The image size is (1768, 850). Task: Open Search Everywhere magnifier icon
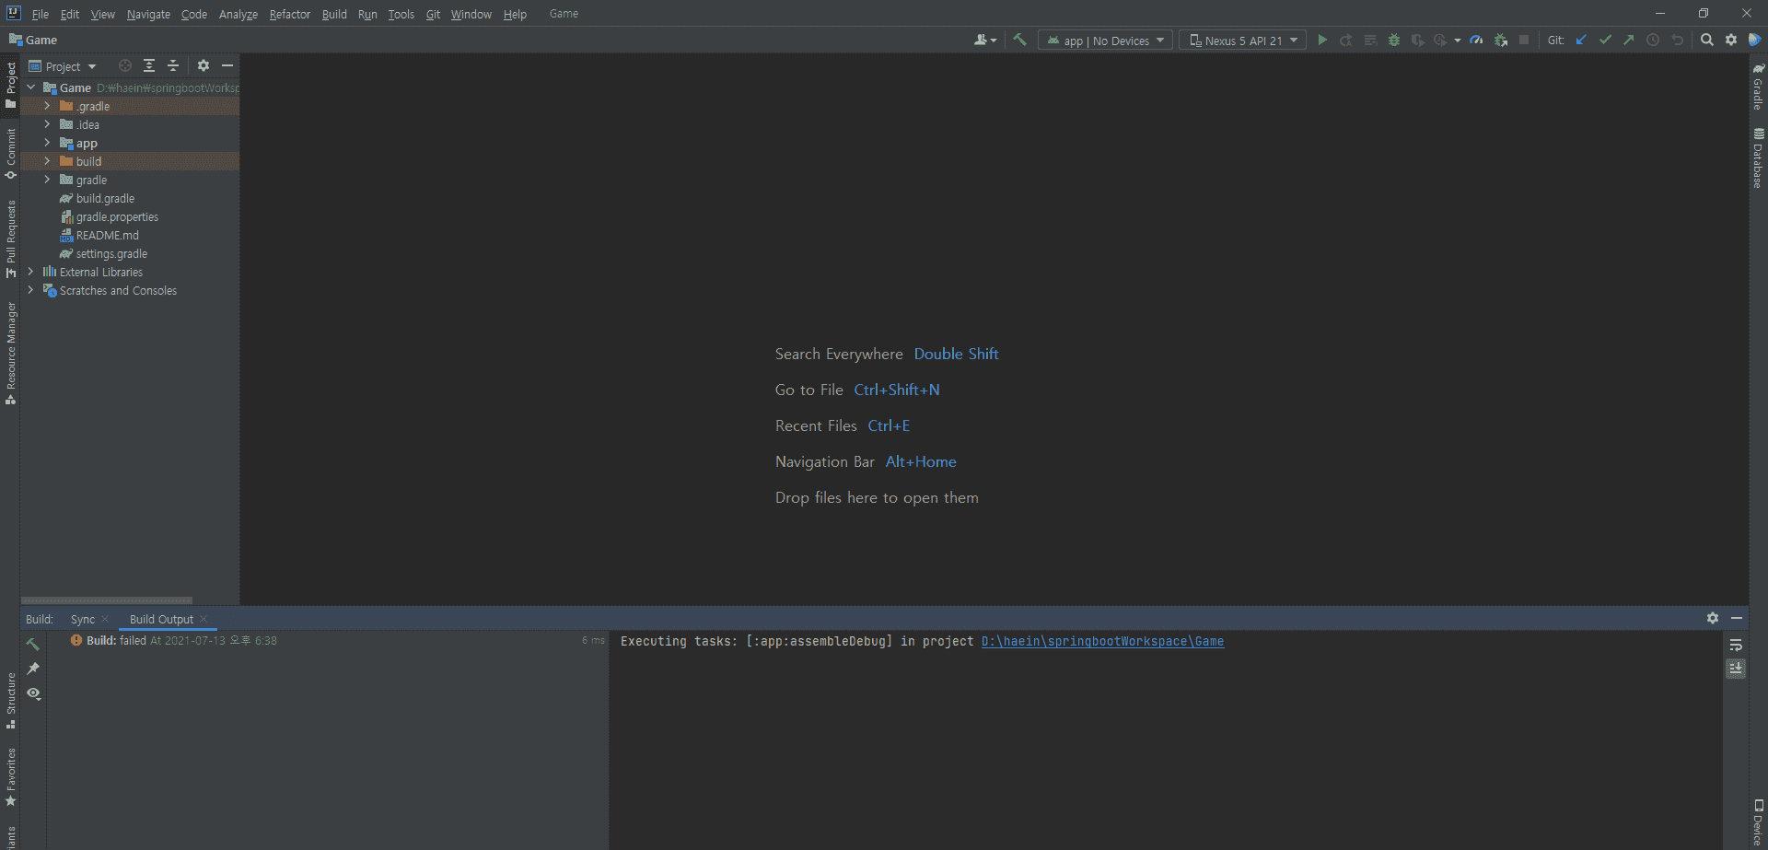[x=1706, y=40]
